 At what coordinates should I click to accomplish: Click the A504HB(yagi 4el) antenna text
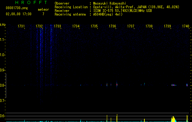tap(108, 14)
